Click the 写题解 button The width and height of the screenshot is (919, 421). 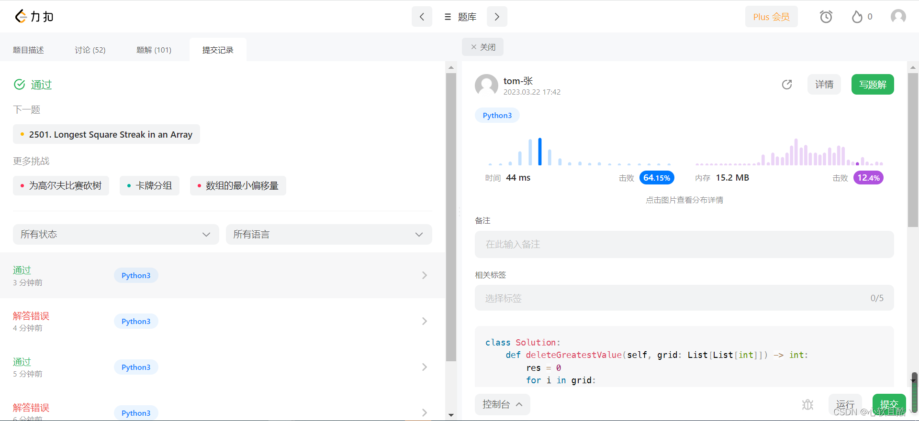pyautogui.click(x=873, y=85)
